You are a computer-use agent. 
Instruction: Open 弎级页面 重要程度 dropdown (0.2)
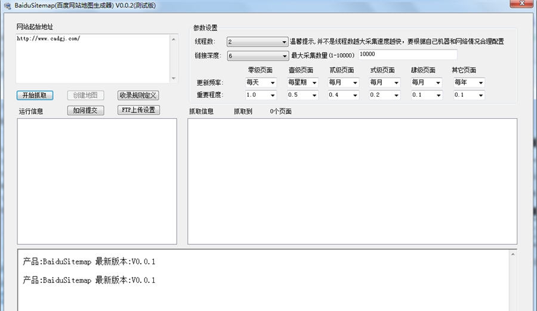[x=385, y=95]
